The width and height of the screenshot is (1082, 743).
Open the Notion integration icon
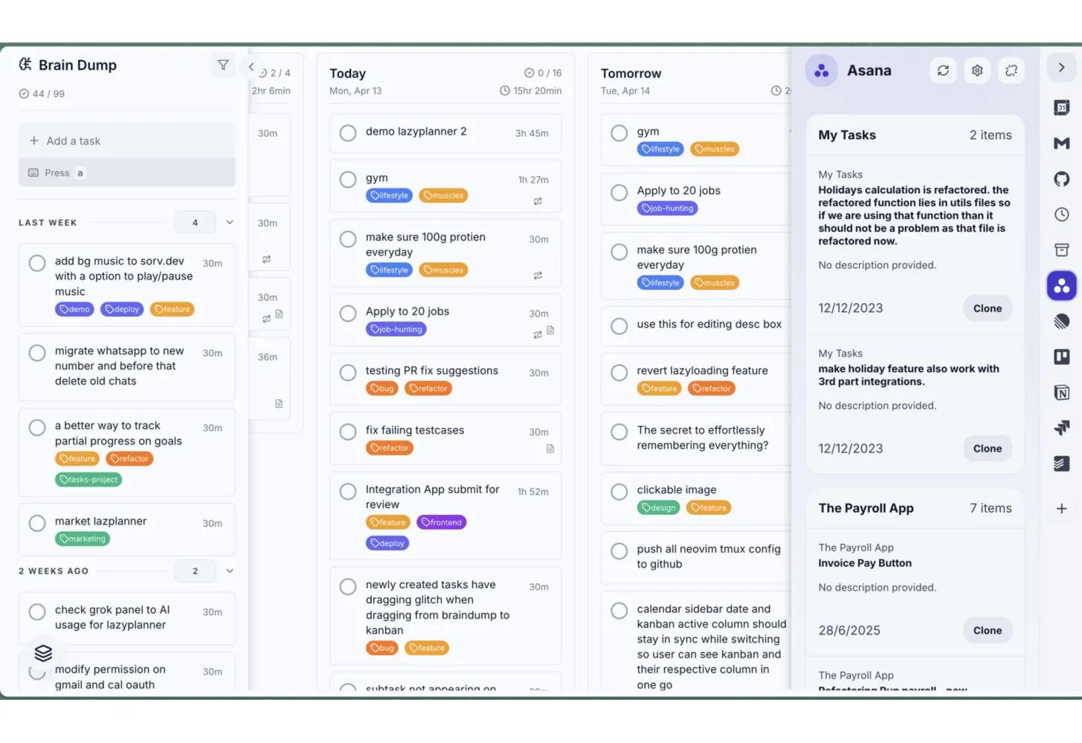click(x=1061, y=392)
